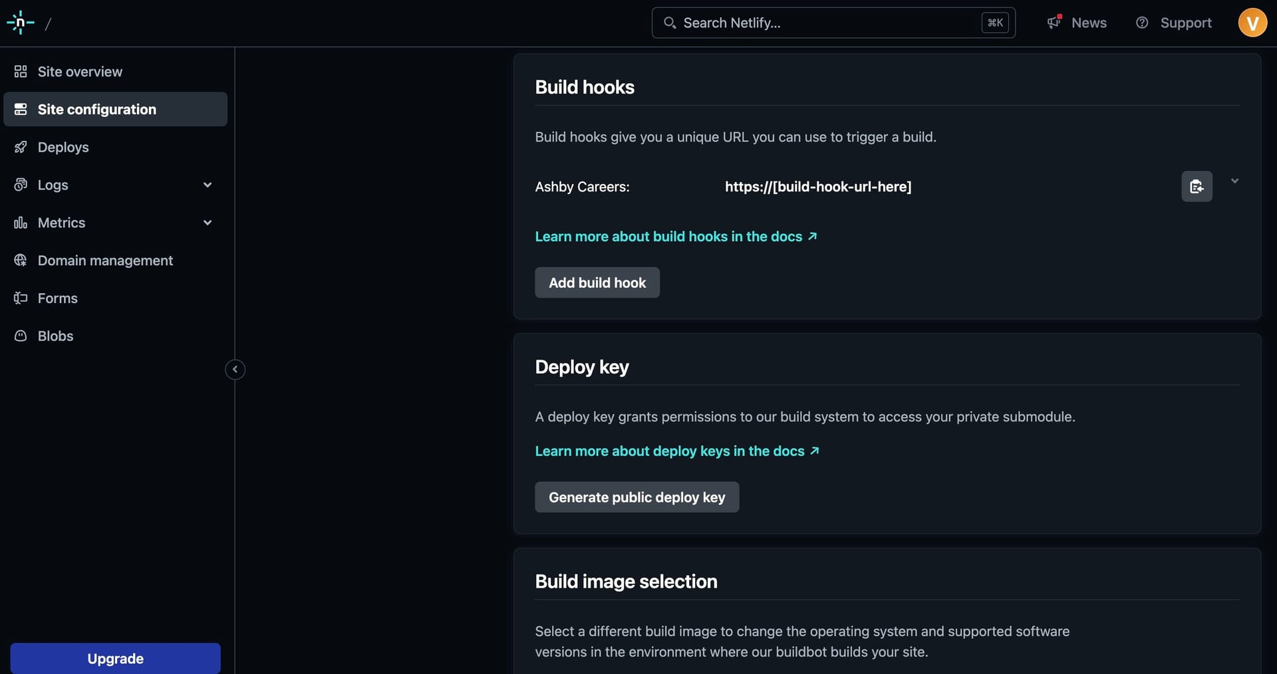
Task: Select the Deploys rocket icon
Action: (21, 147)
